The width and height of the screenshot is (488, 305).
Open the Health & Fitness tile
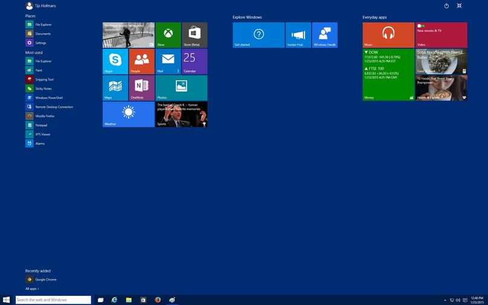(441, 88)
